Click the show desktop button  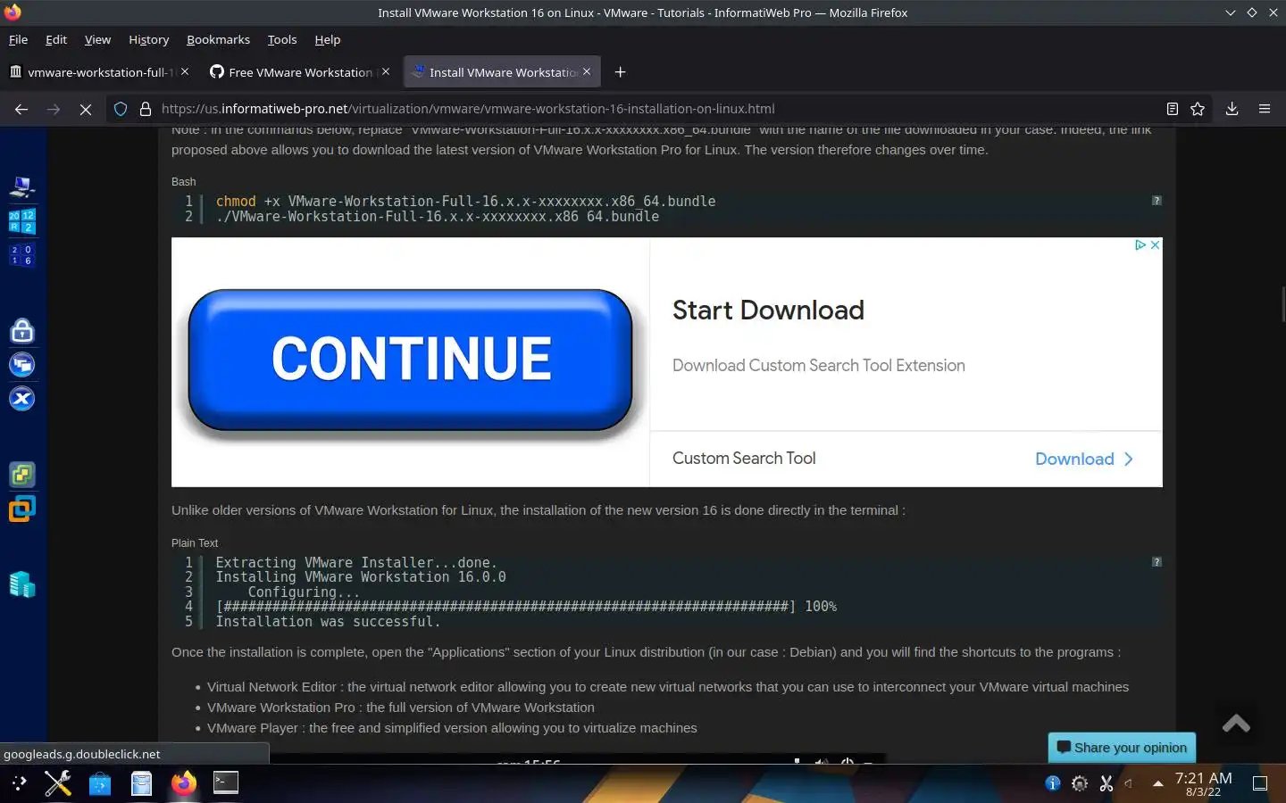1260,783
